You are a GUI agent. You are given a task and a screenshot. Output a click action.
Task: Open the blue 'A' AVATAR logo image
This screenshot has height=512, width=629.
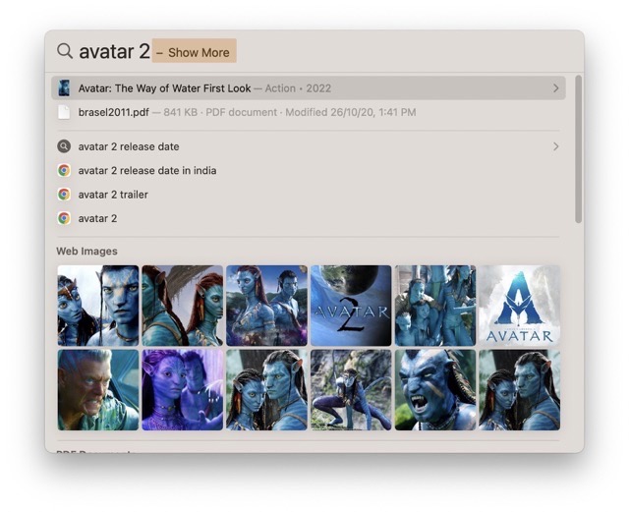click(x=520, y=306)
